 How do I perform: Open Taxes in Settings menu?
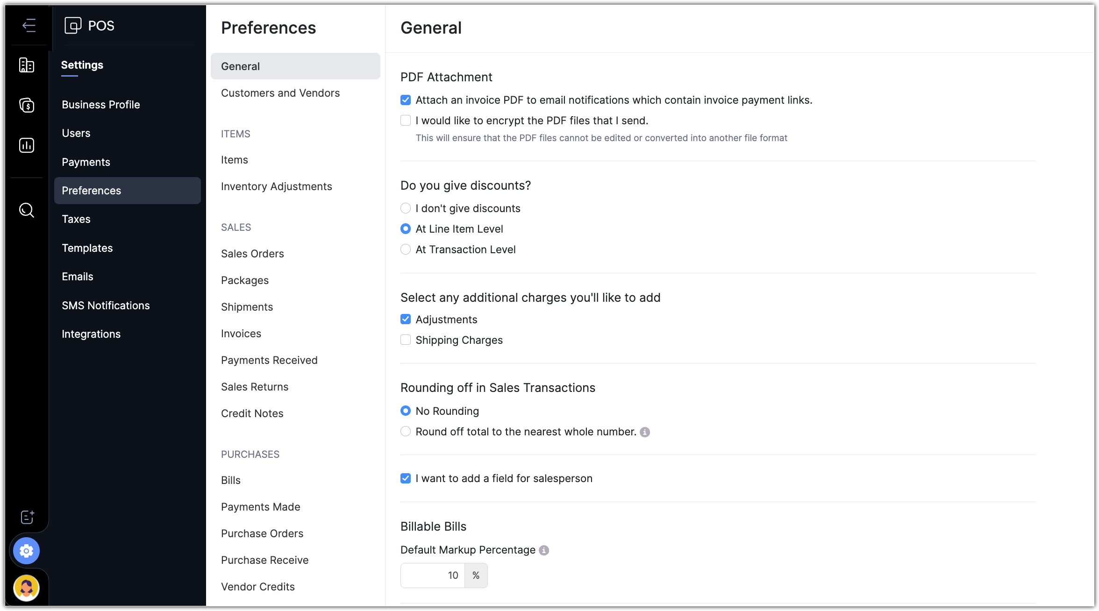pyautogui.click(x=76, y=219)
